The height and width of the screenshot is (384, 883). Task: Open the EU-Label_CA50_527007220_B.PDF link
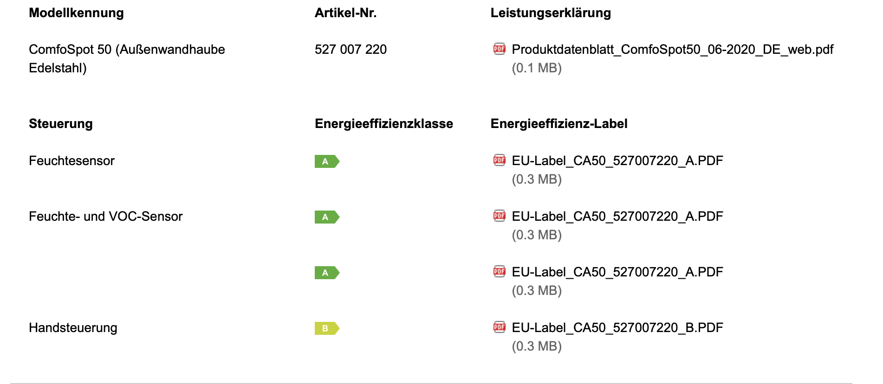coord(617,328)
